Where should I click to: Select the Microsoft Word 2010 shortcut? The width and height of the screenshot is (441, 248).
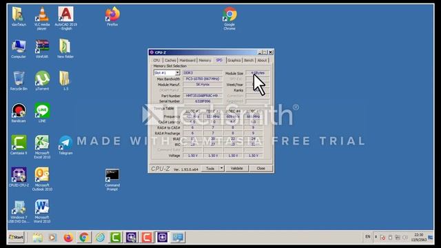click(42, 211)
